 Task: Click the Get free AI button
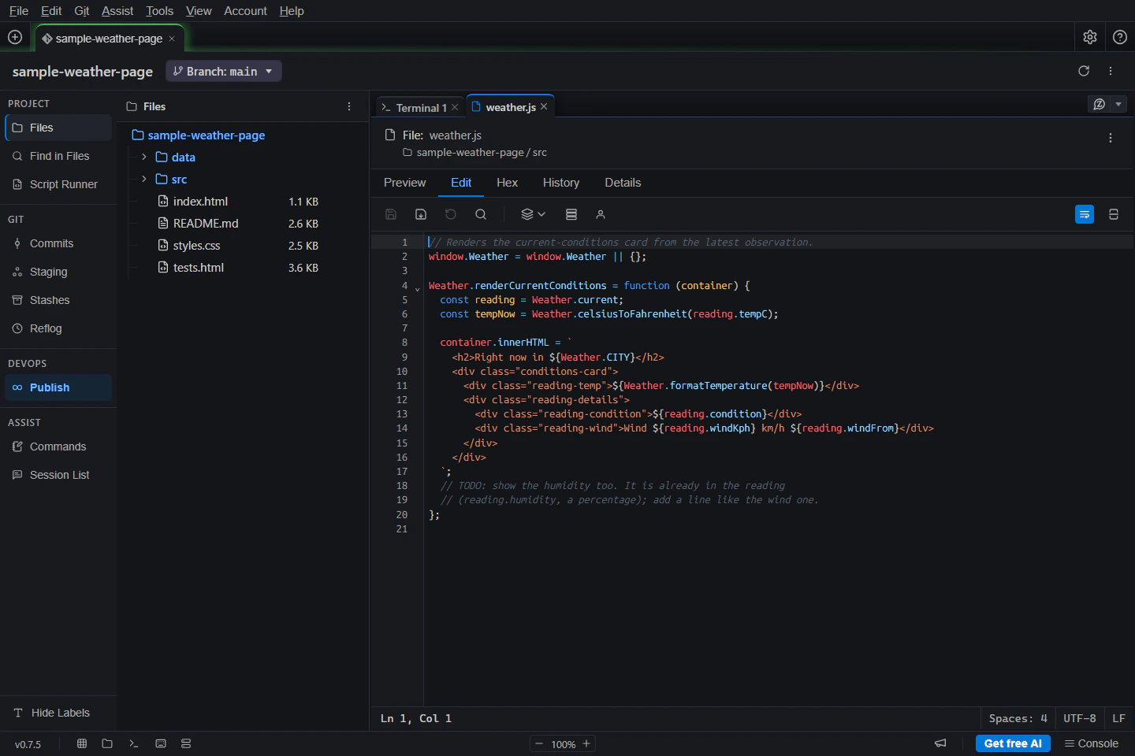point(1013,743)
